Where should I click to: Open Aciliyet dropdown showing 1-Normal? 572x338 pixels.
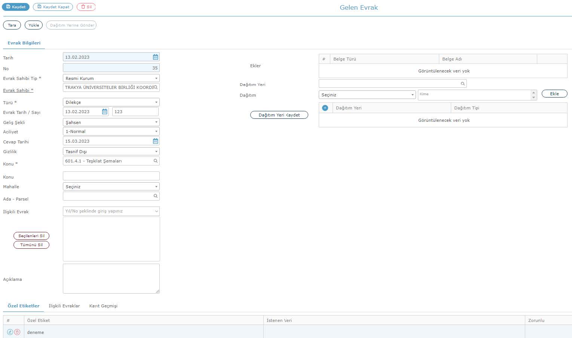click(x=111, y=131)
